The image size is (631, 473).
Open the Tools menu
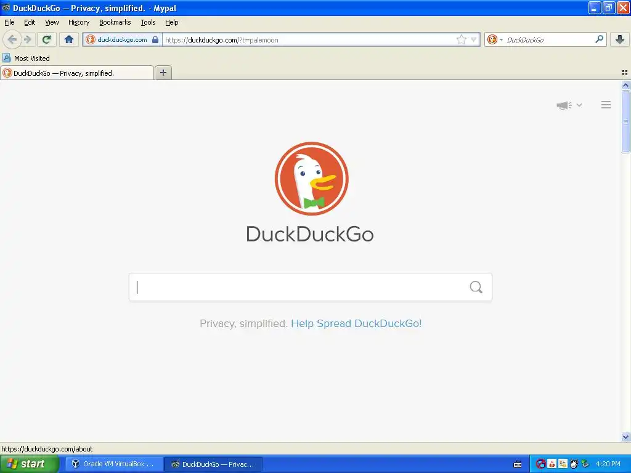click(148, 22)
